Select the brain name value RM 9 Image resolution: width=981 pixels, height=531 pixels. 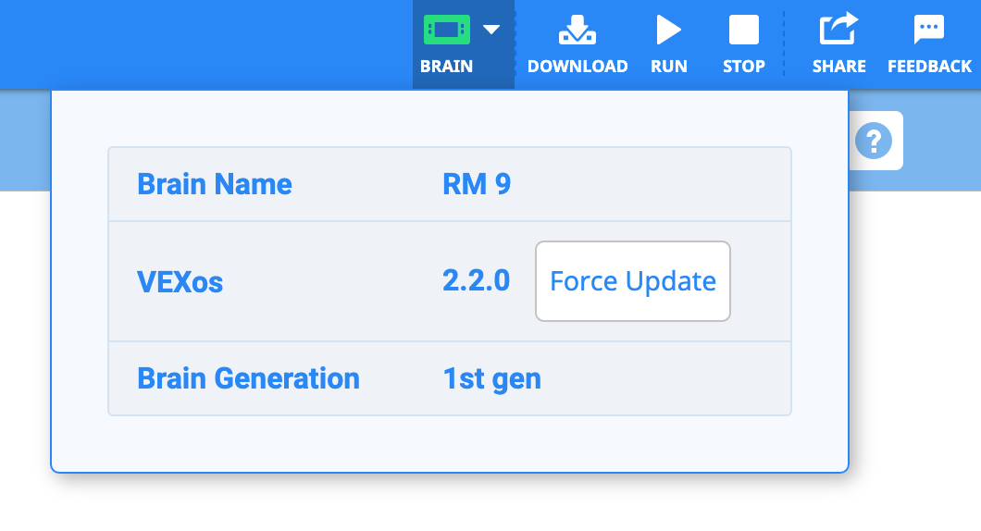coord(477,184)
